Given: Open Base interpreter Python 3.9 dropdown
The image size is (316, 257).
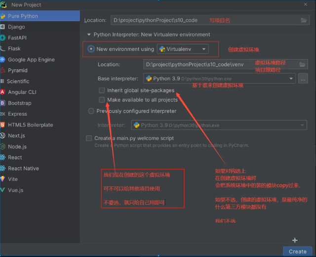Looking at the screenshot, I should click(291, 79).
